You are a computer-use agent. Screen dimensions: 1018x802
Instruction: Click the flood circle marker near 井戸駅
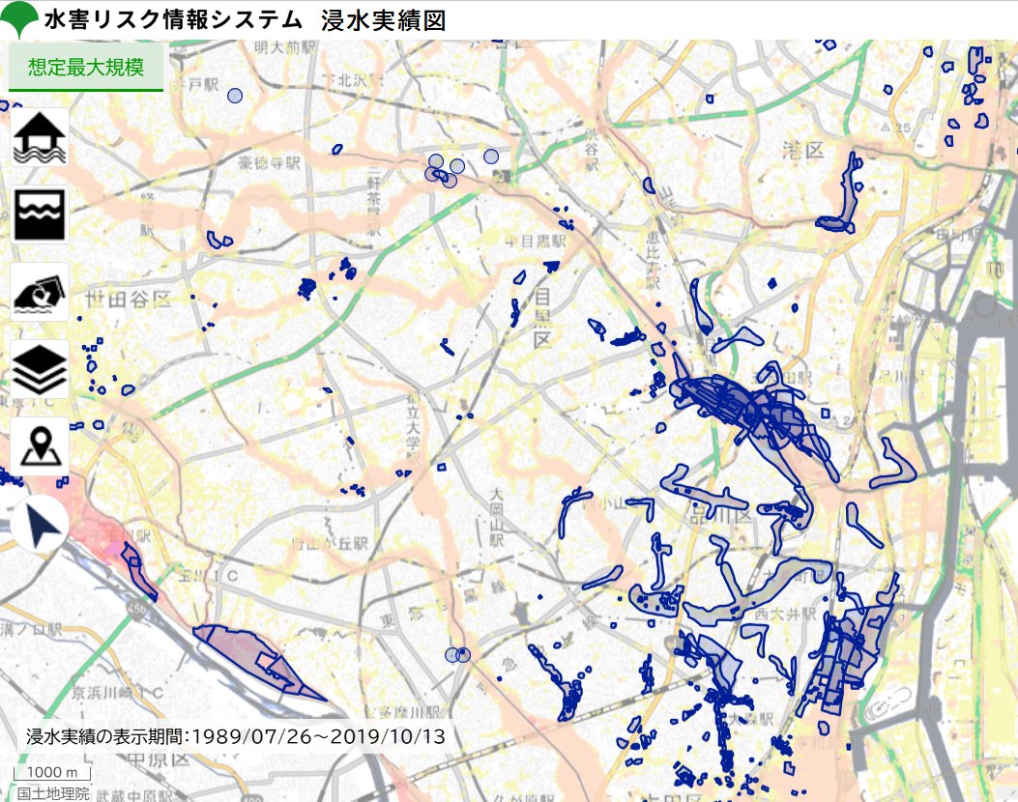tap(235, 96)
